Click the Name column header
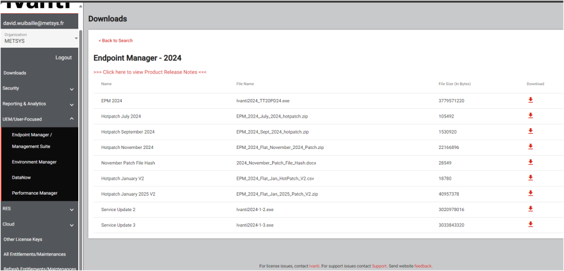The height and width of the screenshot is (271, 564). coord(106,84)
